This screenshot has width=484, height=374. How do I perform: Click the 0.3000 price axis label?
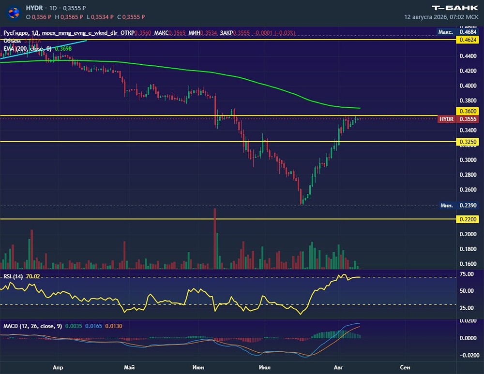point(468,160)
